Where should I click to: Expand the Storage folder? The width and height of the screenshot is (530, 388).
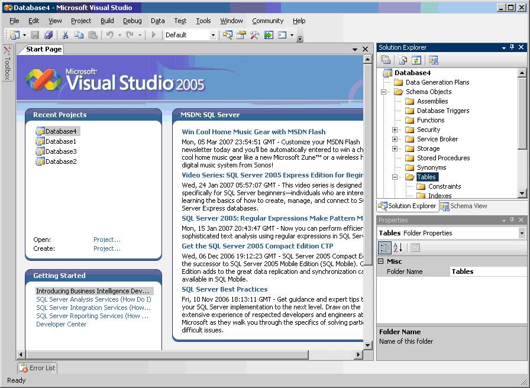tap(395, 148)
